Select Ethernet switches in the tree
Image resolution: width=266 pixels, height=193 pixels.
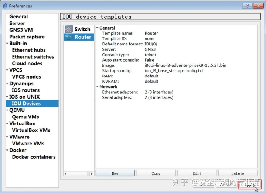33,56
